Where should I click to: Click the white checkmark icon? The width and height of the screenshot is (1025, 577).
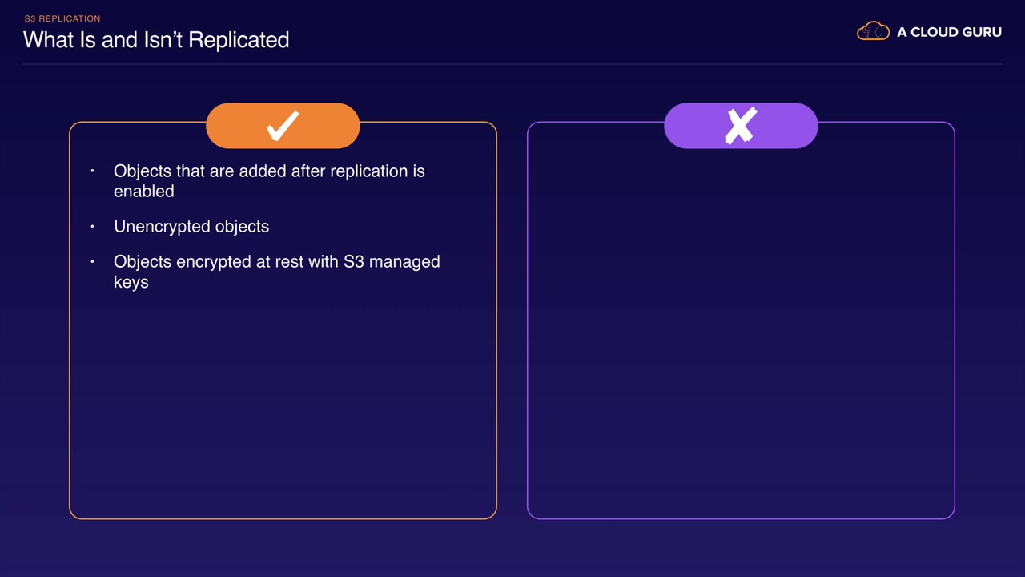coord(283,126)
